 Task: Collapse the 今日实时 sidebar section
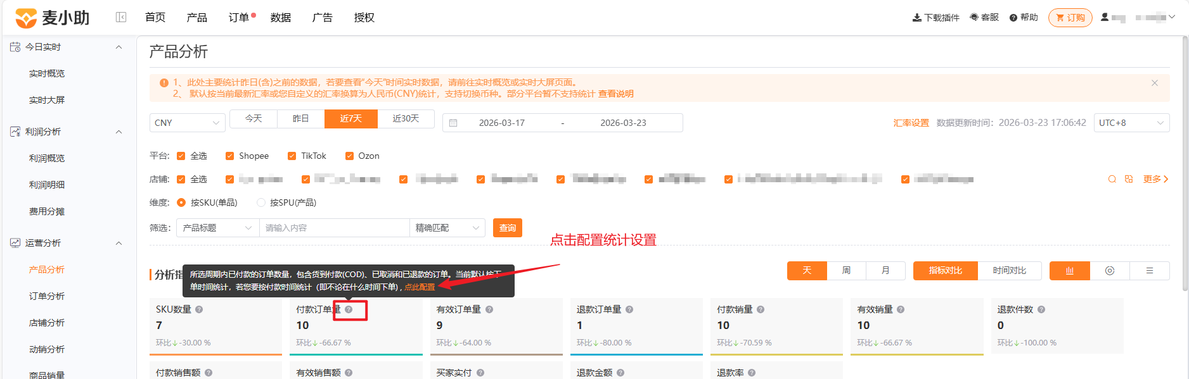[119, 47]
